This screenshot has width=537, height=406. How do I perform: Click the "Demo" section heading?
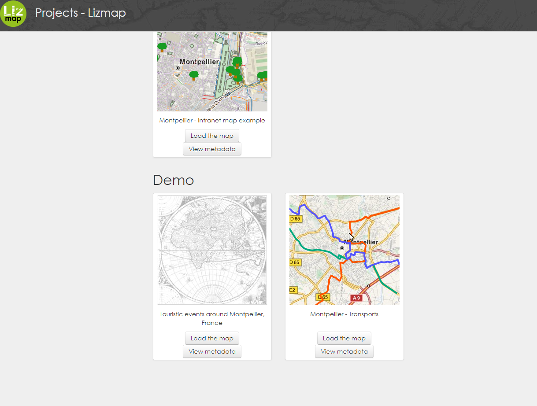[173, 180]
